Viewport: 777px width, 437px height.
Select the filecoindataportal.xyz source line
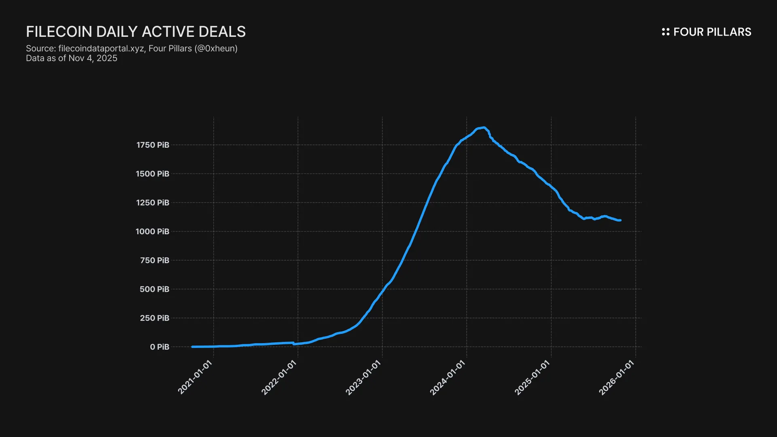(132, 49)
